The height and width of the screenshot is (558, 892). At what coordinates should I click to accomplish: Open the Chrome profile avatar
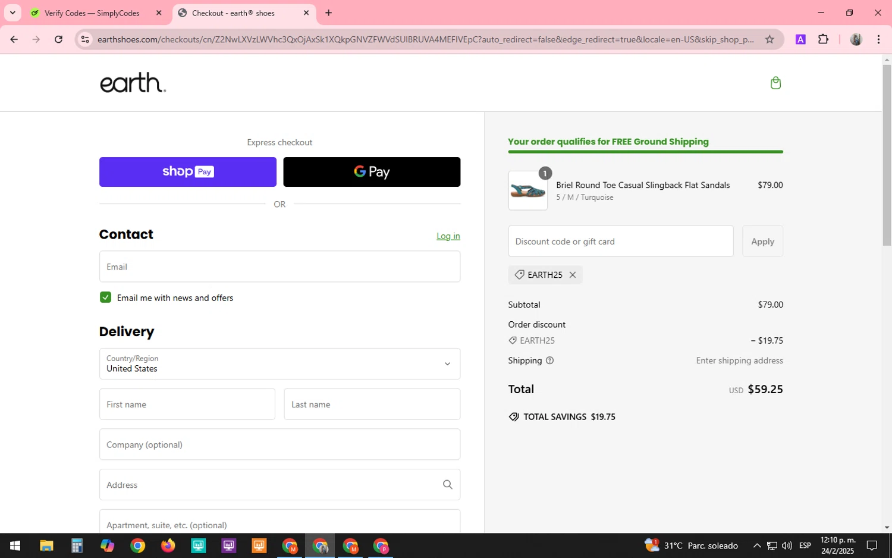(x=856, y=39)
